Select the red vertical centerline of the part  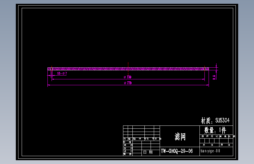tap(128, 69)
